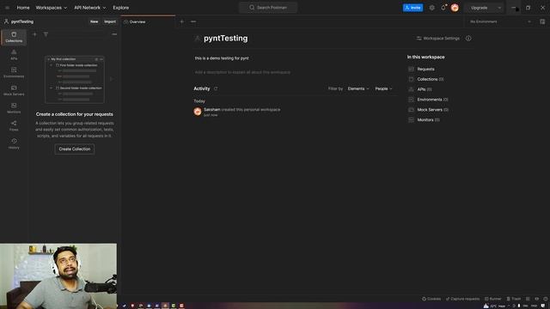The image size is (550, 309).
Task: Select the Collections sidebar tab
Action: pos(14,37)
